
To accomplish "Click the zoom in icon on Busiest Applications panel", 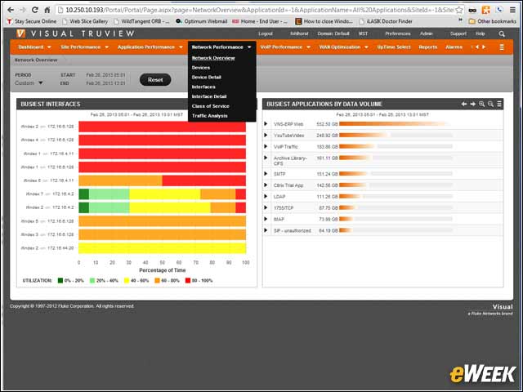I will 481,104.
